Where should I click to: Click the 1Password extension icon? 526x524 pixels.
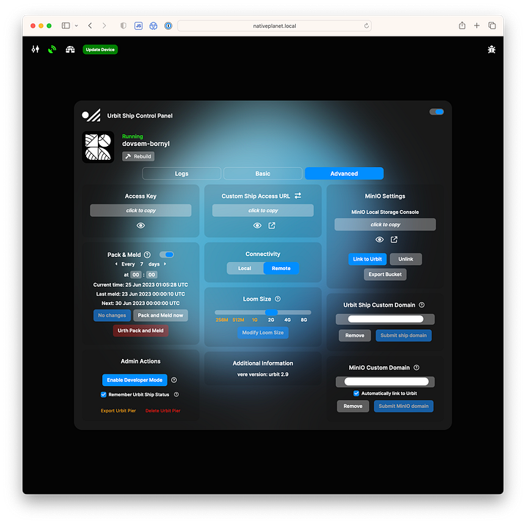pos(169,26)
